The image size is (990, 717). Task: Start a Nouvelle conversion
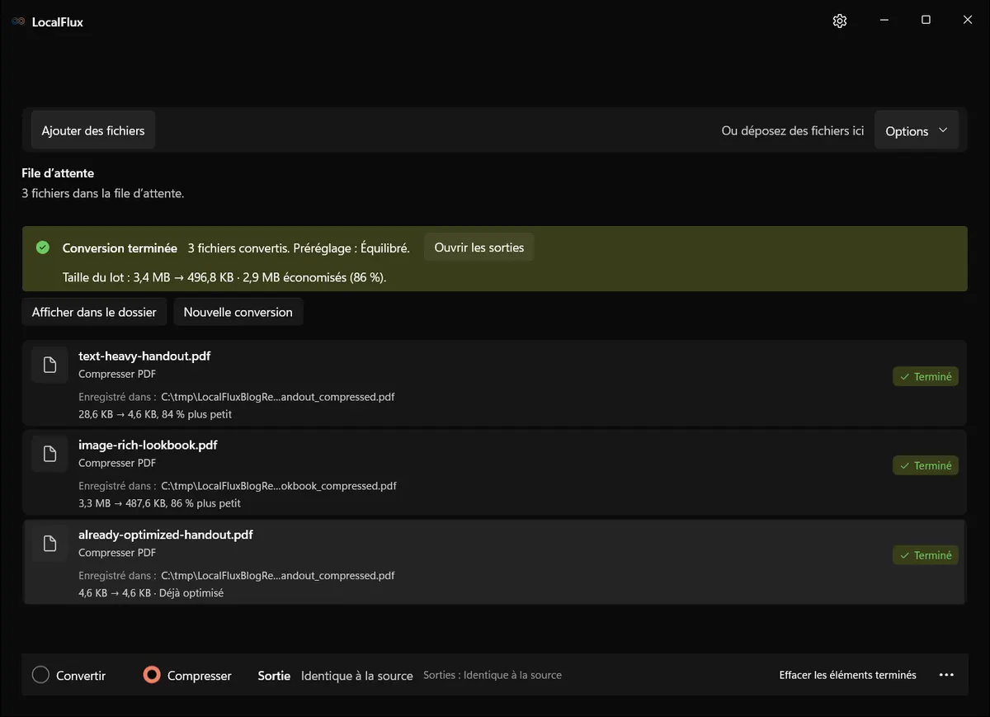tap(238, 312)
